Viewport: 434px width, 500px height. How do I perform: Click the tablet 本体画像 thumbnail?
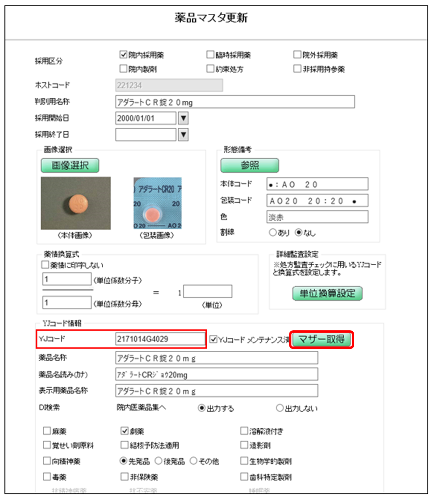pos(76,203)
